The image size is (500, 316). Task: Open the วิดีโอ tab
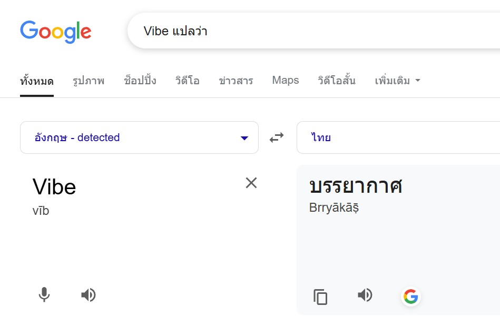[188, 81]
